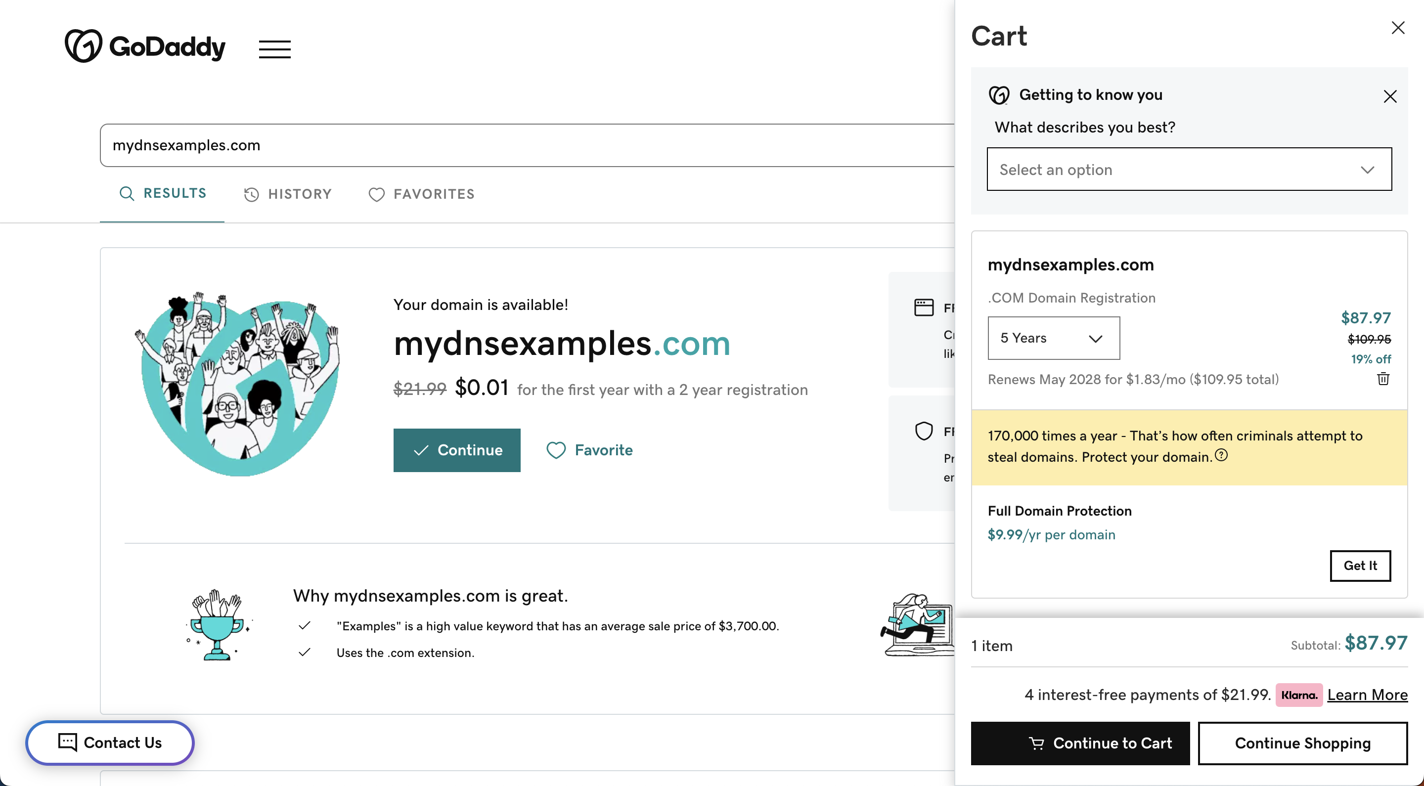
Task: Open the hamburger navigation menu
Action: click(x=275, y=48)
